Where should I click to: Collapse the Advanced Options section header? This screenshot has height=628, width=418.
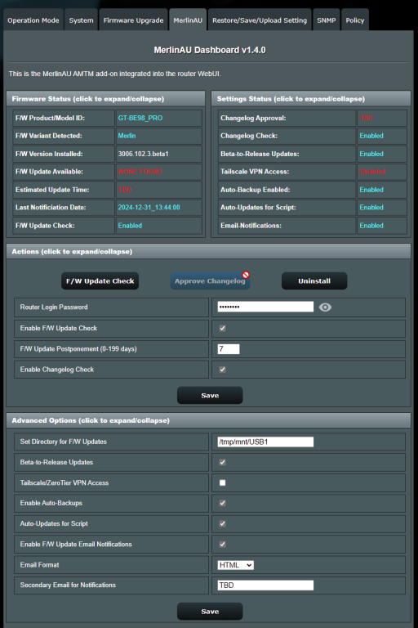click(x=208, y=420)
